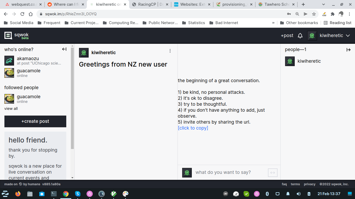Click the sidebar vertical scrollbar
Viewport: 355px width, 199px height.
(x=72, y=98)
